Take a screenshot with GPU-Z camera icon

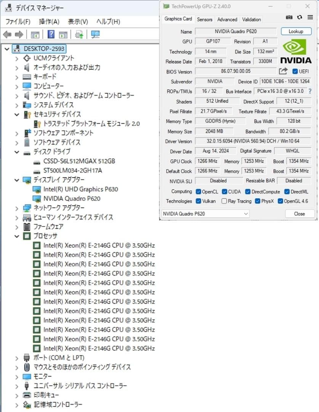[289, 17]
